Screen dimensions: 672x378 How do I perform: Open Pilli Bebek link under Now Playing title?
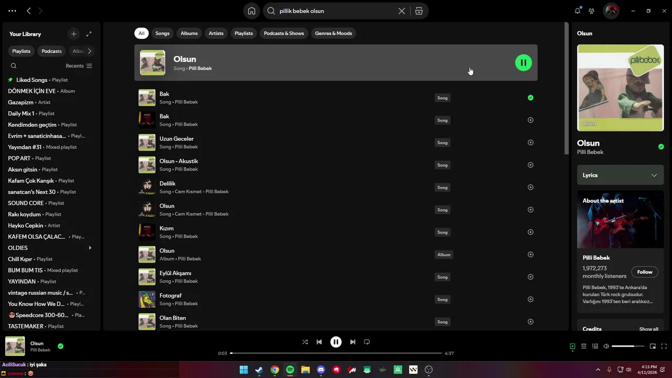click(590, 152)
